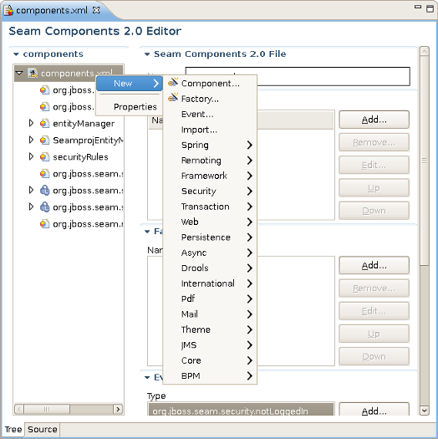
Task: Click the editor vertical scrollbar up arrow
Action: (x=425, y=52)
